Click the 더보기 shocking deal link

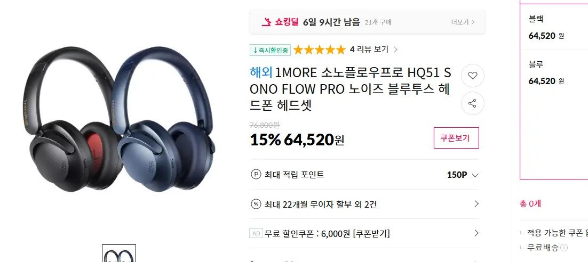pos(463,22)
